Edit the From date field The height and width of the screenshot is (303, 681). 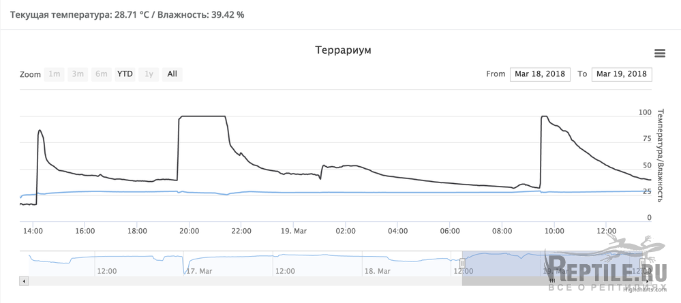(541, 74)
